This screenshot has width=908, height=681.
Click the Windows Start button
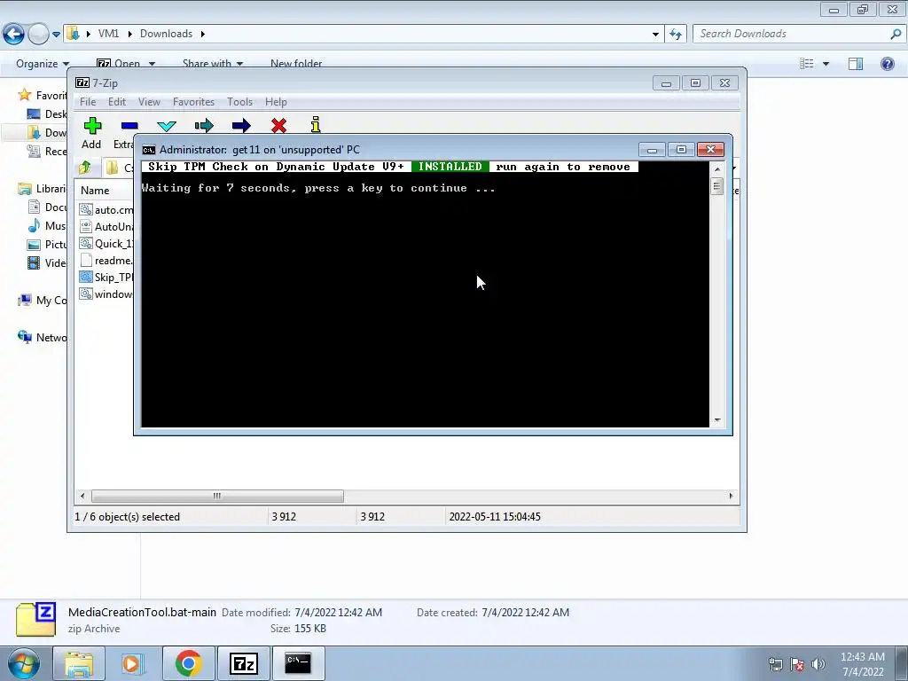point(24,663)
